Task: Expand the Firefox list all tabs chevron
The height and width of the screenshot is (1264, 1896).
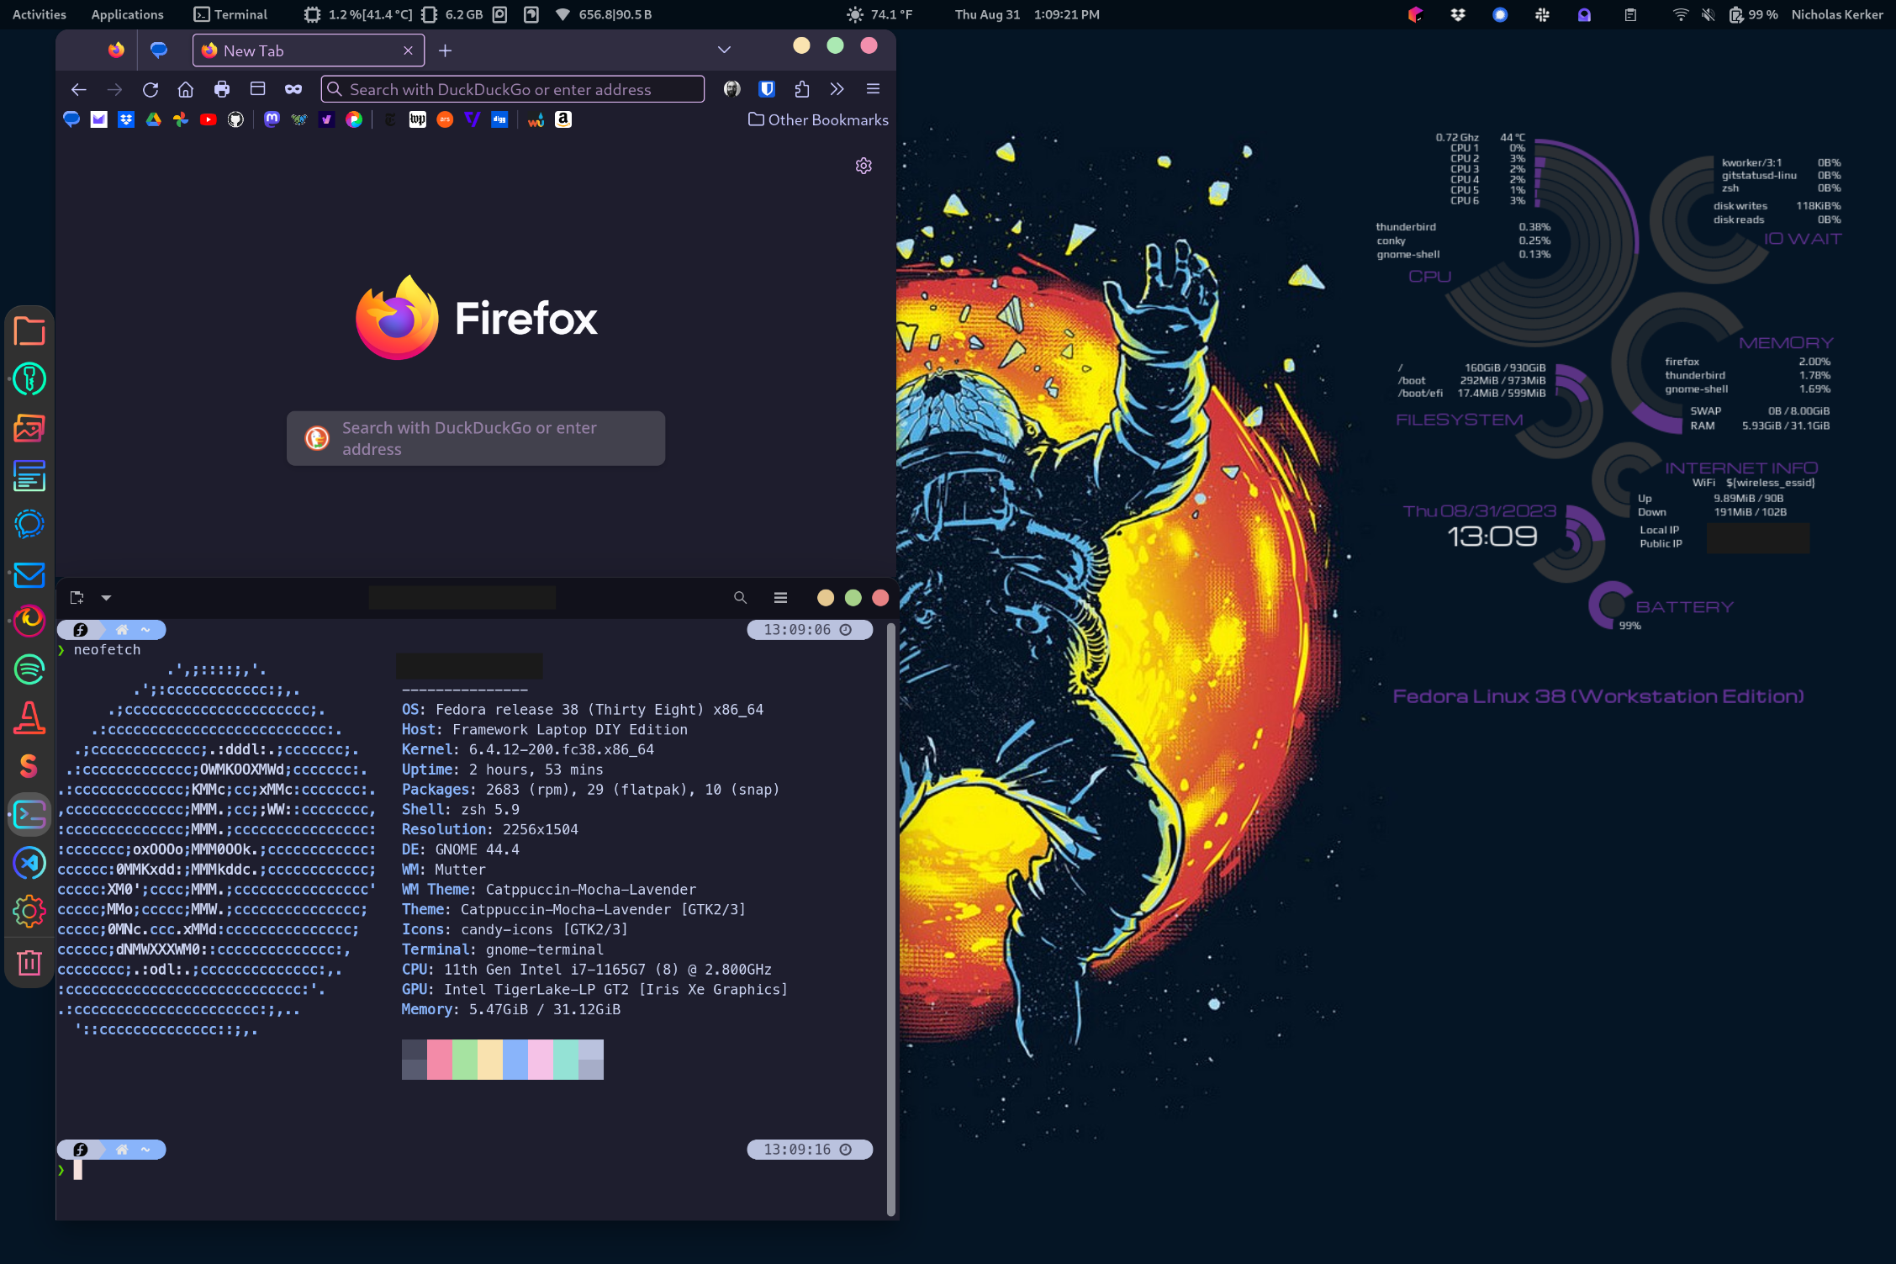Action: [724, 50]
